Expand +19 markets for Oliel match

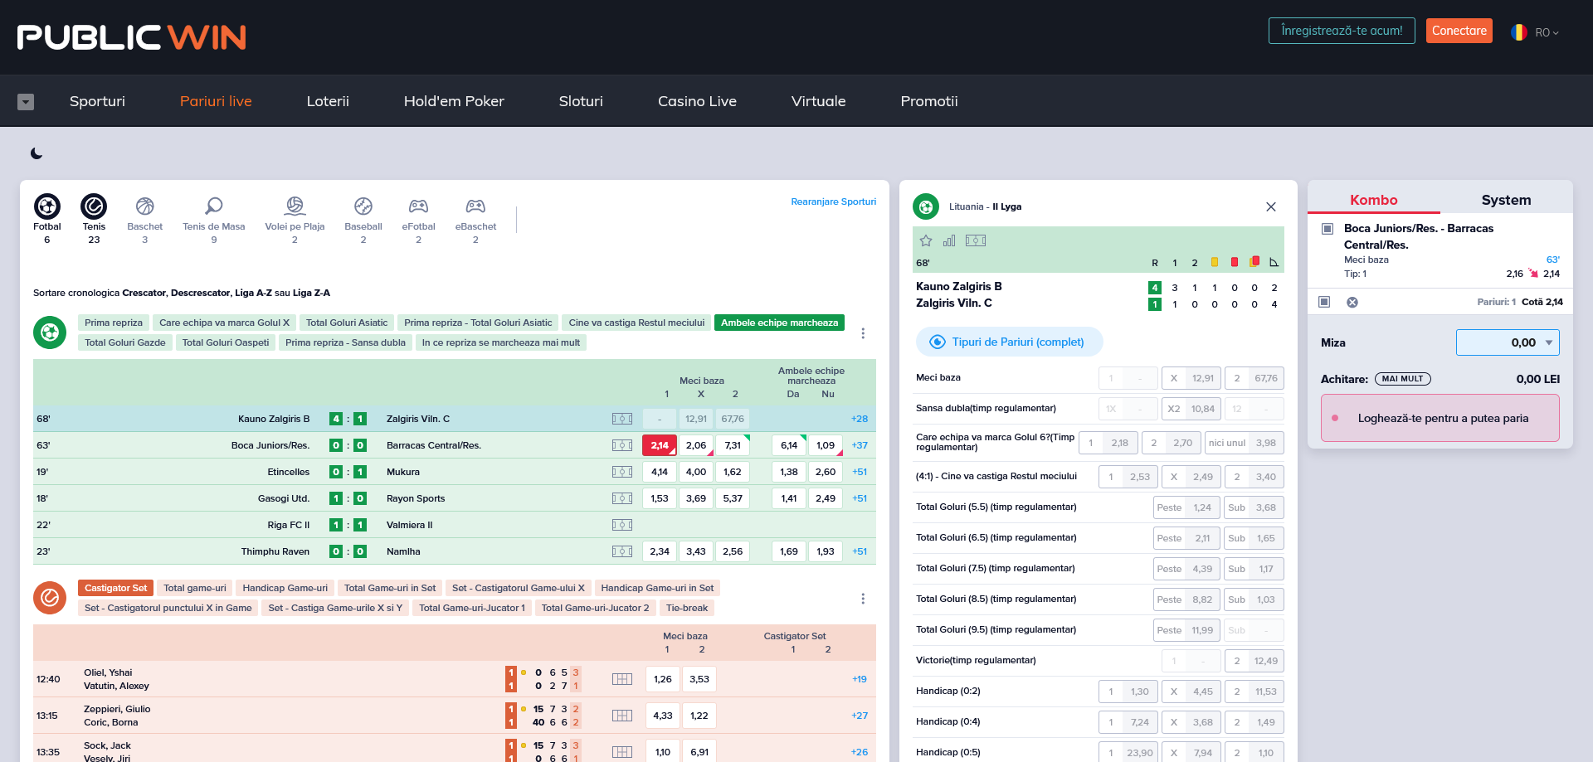coord(860,679)
